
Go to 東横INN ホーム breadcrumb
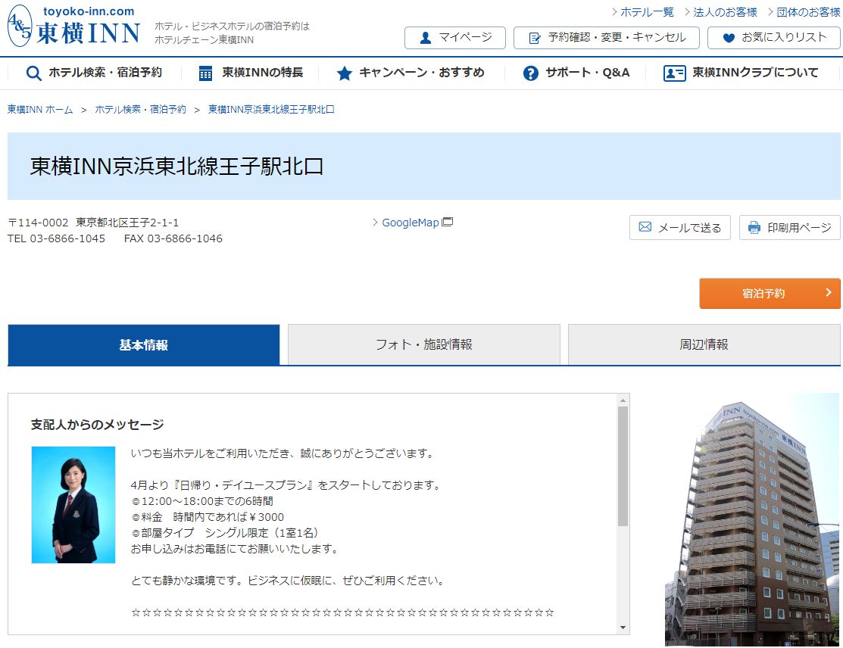click(40, 110)
